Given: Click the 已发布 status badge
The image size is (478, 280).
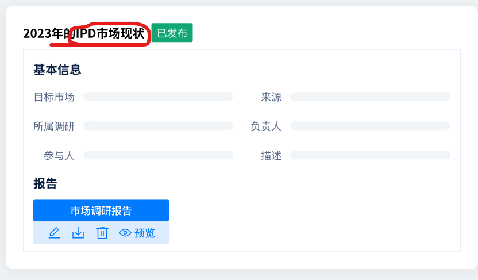Looking at the screenshot, I should click(172, 33).
